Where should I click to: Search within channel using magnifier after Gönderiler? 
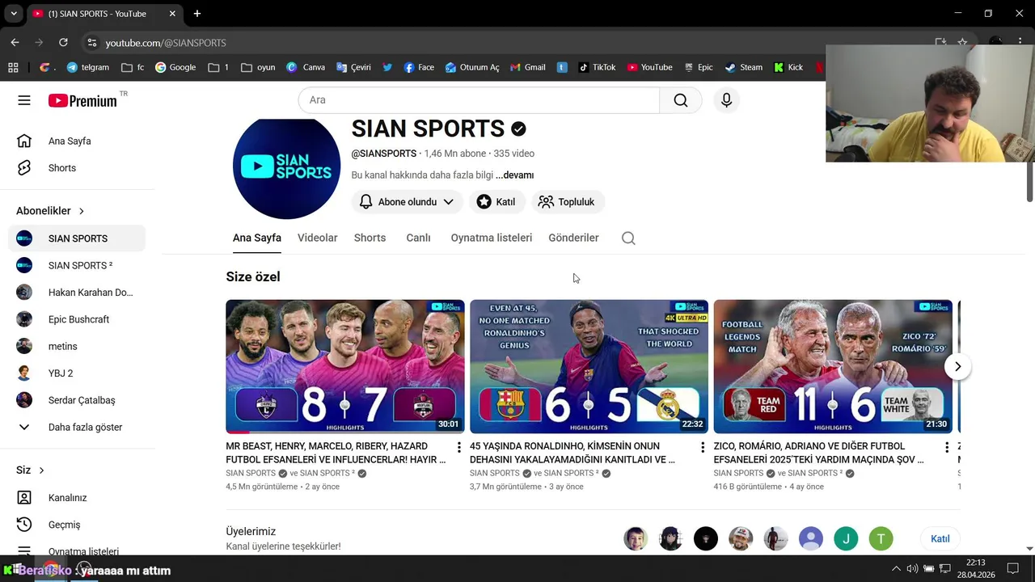[628, 238]
